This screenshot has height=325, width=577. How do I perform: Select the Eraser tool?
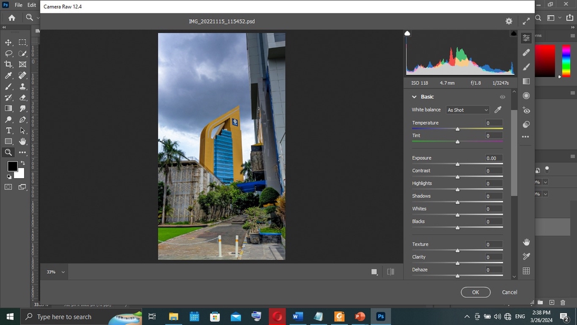click(22, 97)
